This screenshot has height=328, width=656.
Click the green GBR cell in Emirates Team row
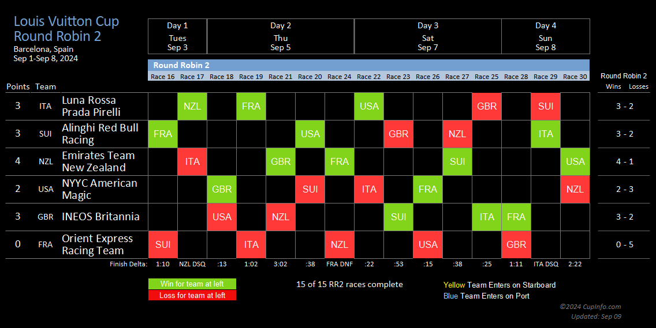coord(280,161)
